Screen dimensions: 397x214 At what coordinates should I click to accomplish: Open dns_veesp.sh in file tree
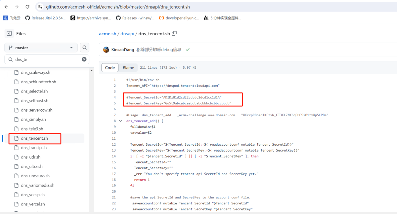pyautogui.click(x=33, y=195)
